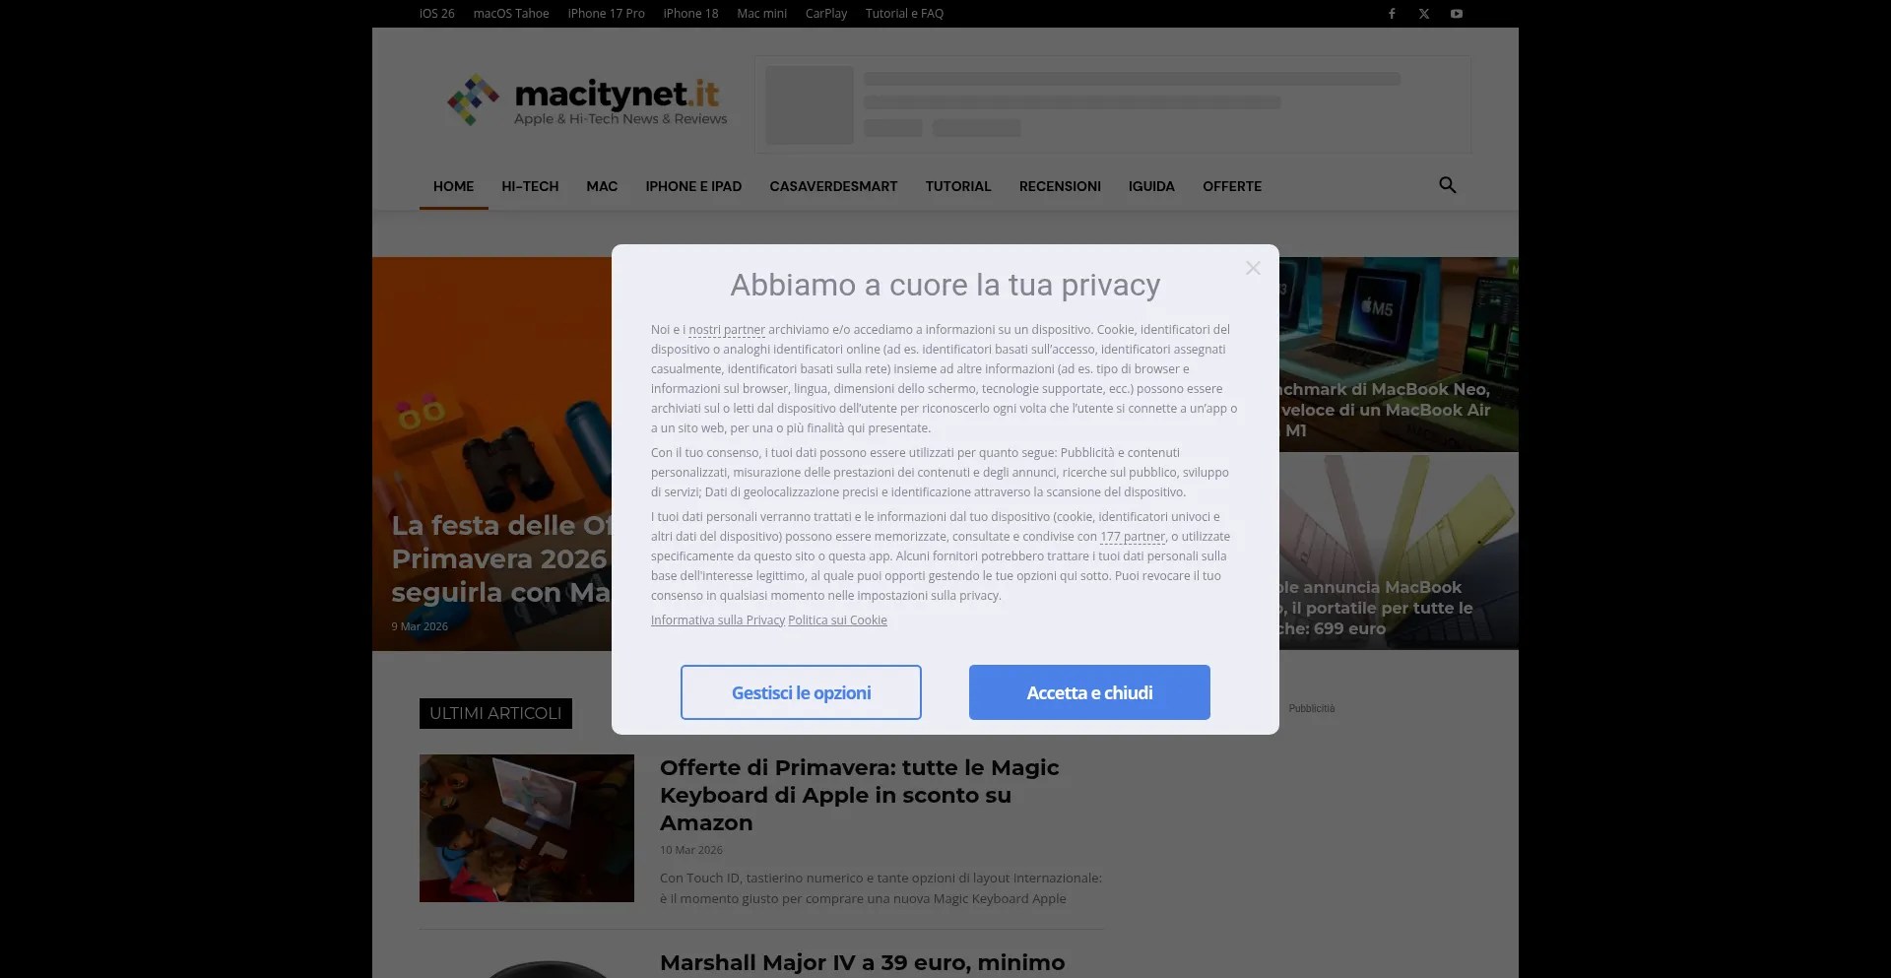Click the ULTIMI ARTICOLI section label

pos(495,713)
